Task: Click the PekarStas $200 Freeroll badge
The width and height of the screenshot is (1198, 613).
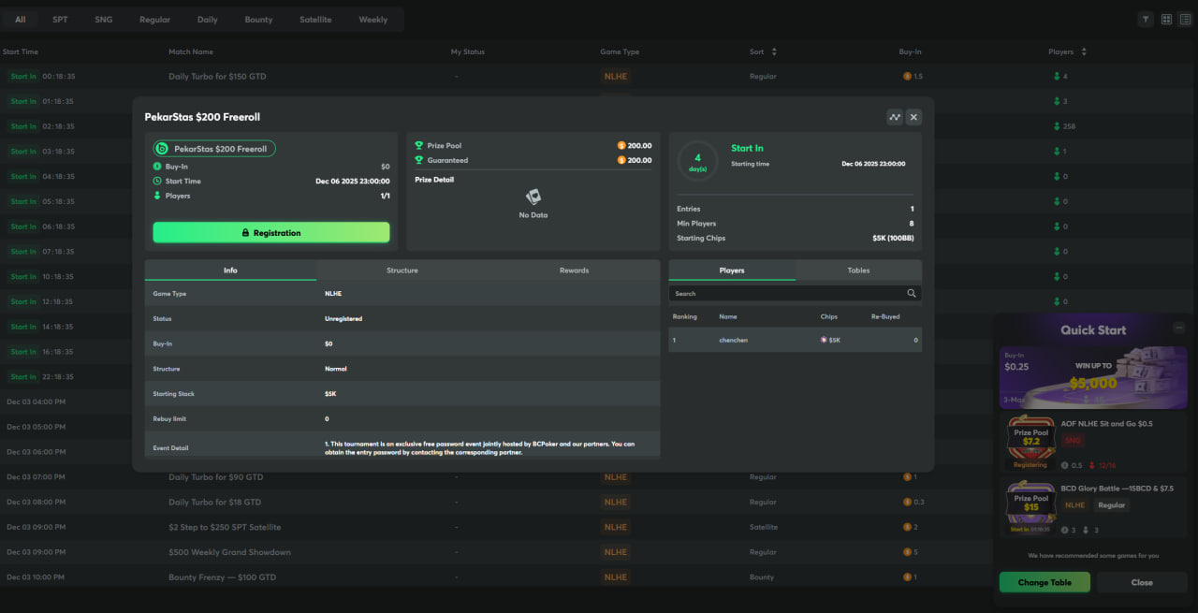Action: tap(214, 149)
